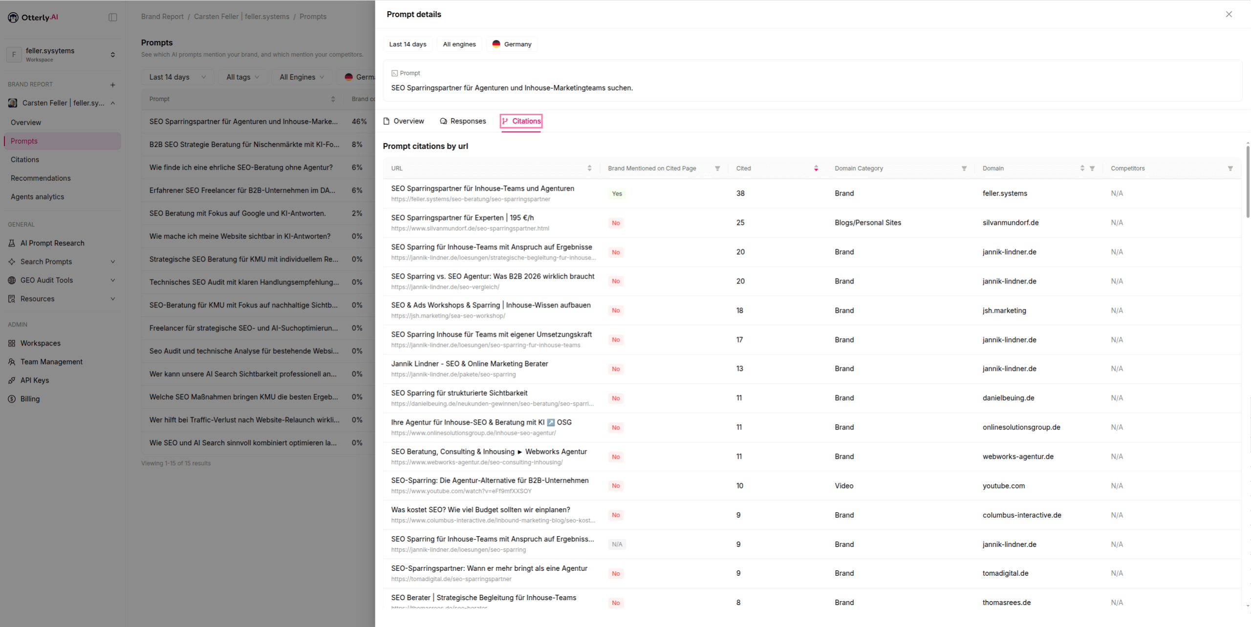The width and height of the screenshot is (1251, 627).
Task: Click the N/A brand-mention badge for jannik-lindner.de
Action: tap(617, 544)
